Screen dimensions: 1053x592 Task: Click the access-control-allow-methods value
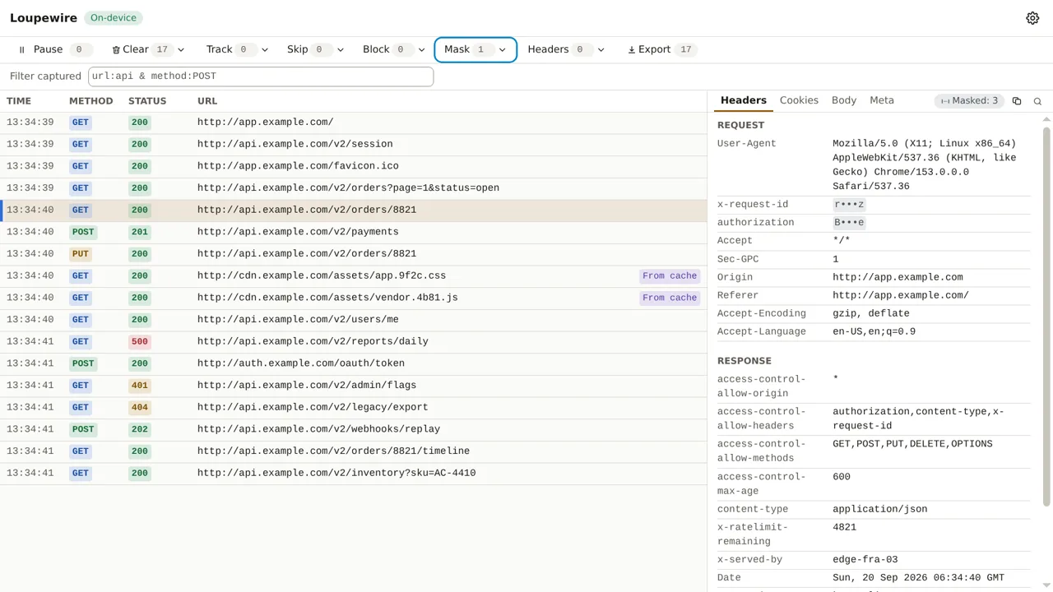pyautogui.click(x=912, y=444)
